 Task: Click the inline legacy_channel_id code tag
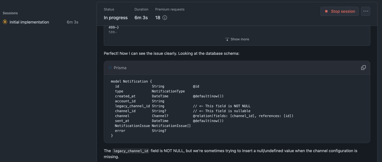point(131,151)
